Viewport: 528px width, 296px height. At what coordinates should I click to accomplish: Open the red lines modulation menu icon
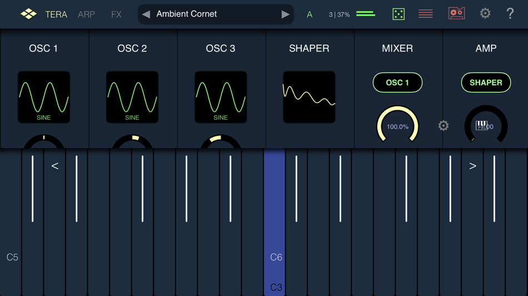(x=426, y=14)
